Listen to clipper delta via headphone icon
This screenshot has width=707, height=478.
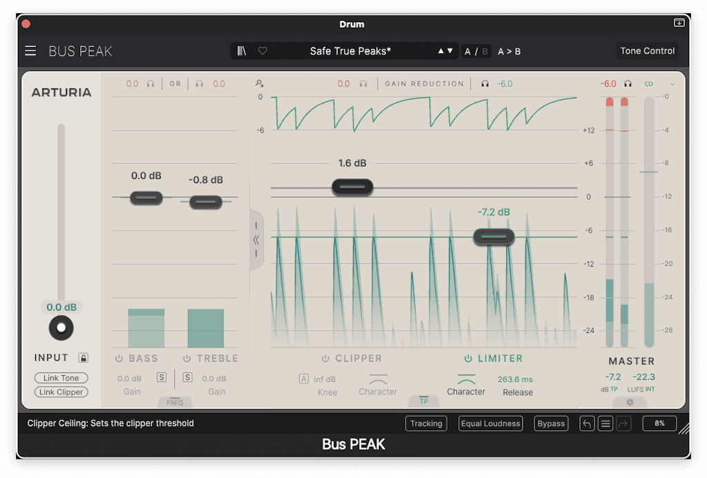(363, 84)
